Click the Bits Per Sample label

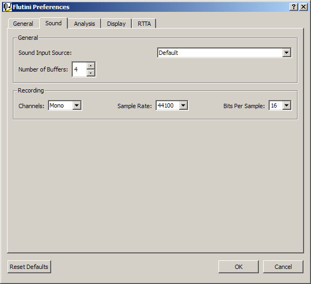pyautogui.click(x=244, y=106)
